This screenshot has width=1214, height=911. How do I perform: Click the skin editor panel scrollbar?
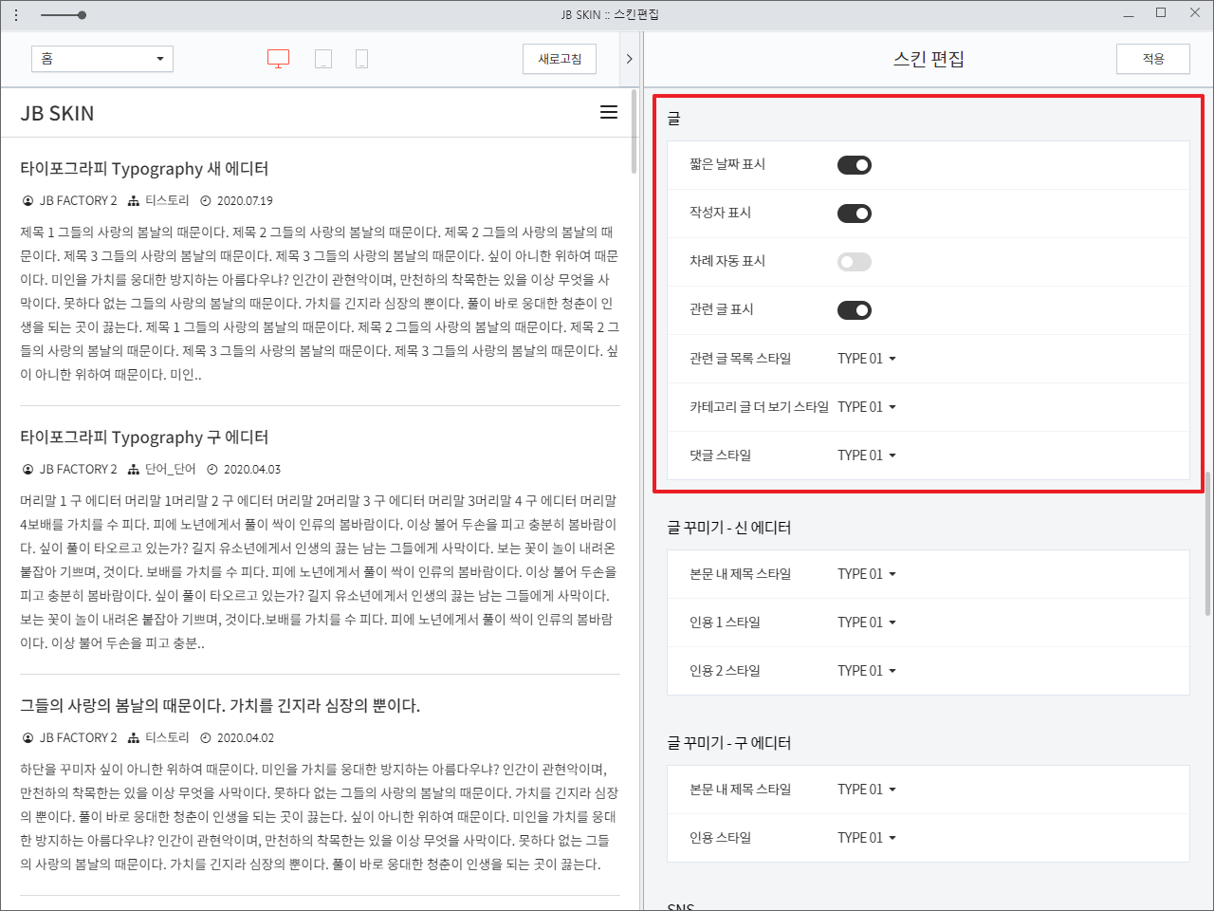click(1207, 544)
